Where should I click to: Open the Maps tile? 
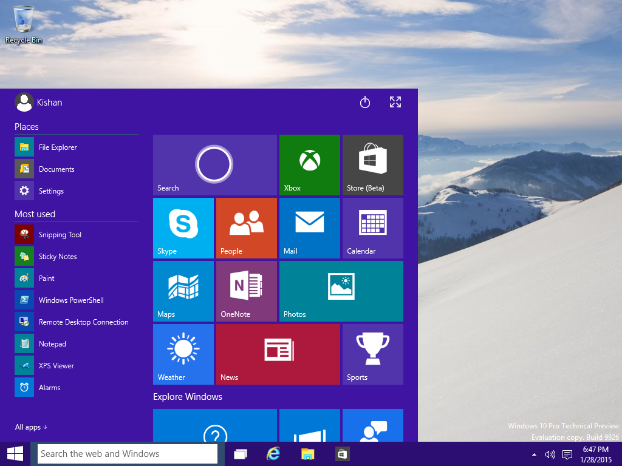pos(183,291)
